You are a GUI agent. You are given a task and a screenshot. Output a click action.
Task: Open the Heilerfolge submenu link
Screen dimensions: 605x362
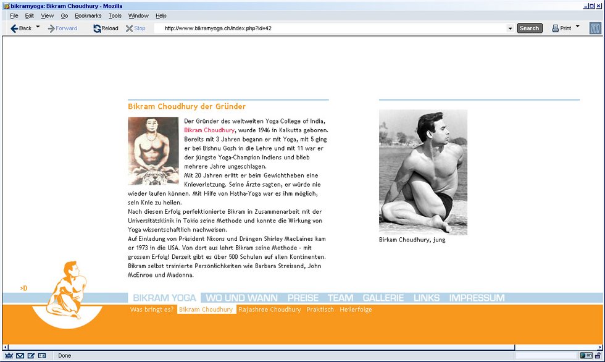point(356,309)
